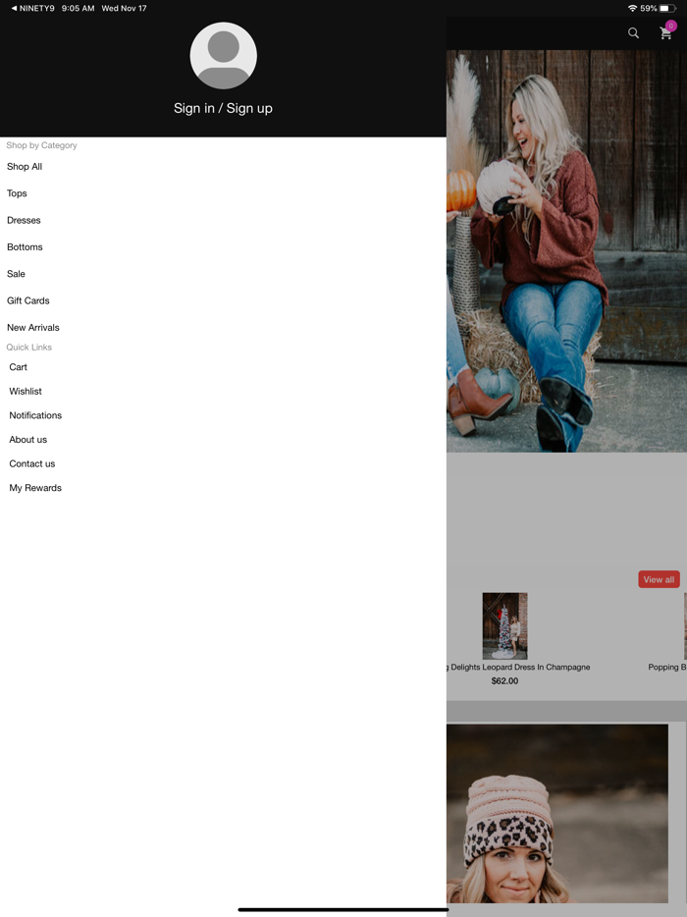The image size is (687, 917).
Task: Go to My Rewards
Action: [x=35, y=488]
